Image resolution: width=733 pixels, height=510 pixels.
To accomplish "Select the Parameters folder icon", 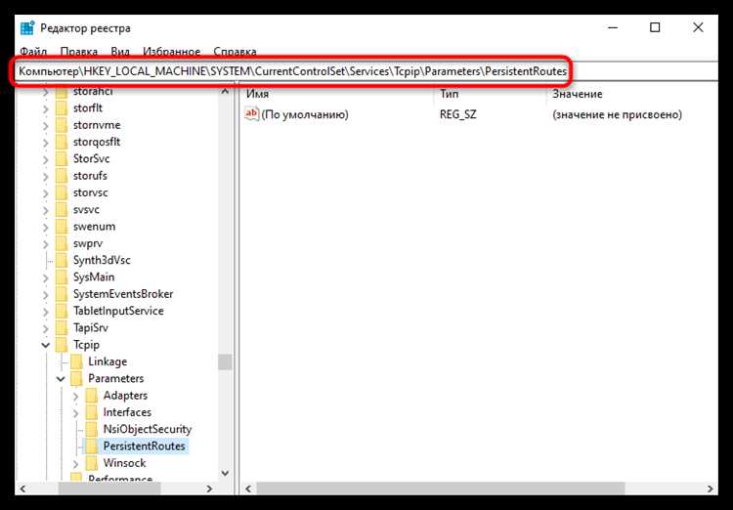I will (x=76, y=379).
